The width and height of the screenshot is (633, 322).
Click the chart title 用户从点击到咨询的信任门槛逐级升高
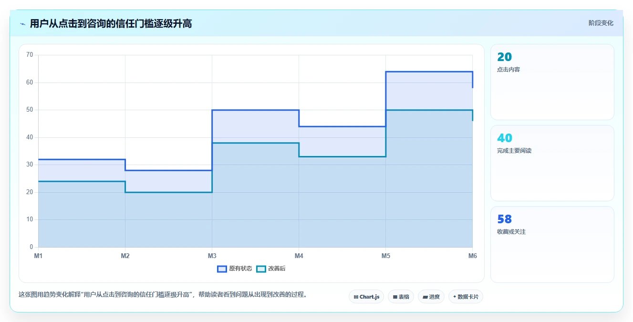(x=111, y=23)
